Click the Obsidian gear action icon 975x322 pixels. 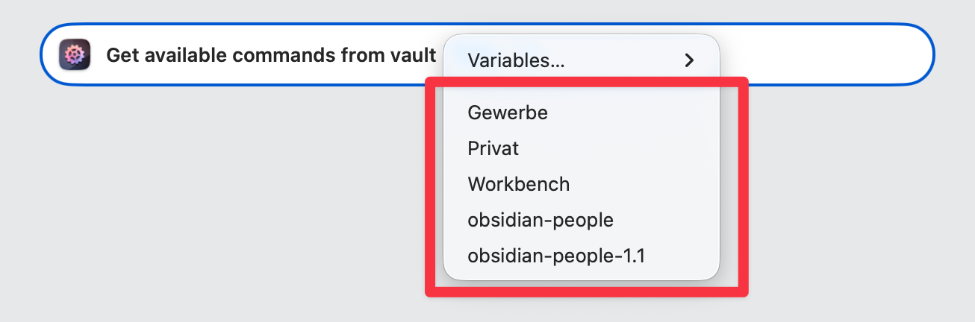point(75,55)
